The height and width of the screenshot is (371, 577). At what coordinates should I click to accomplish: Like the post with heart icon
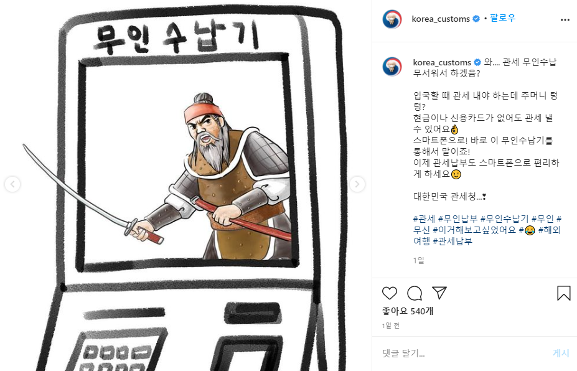389,293
